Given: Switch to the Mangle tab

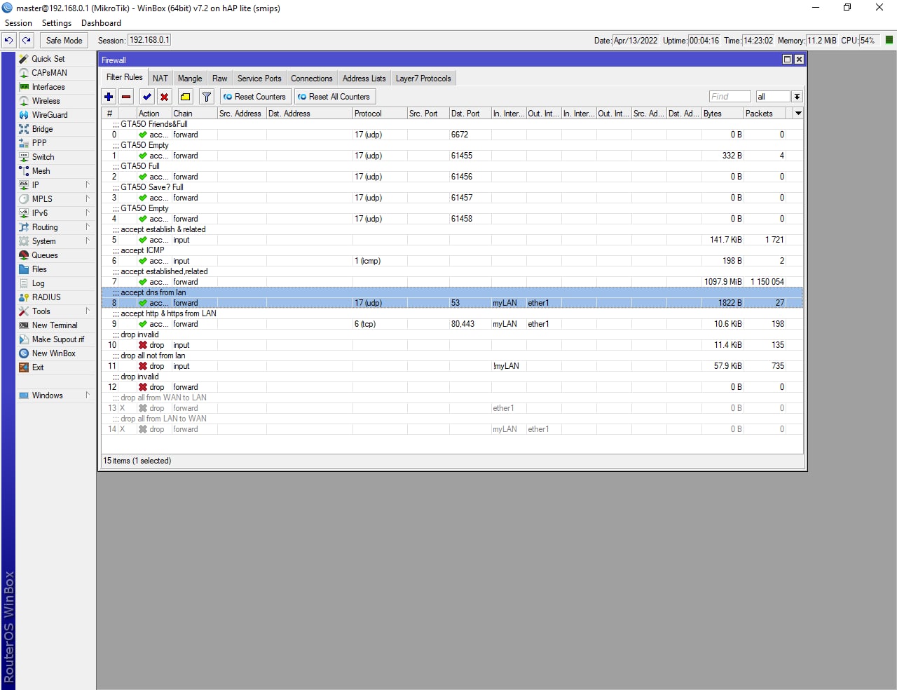Looking at the screenshot, I should (x=190, y=79).
